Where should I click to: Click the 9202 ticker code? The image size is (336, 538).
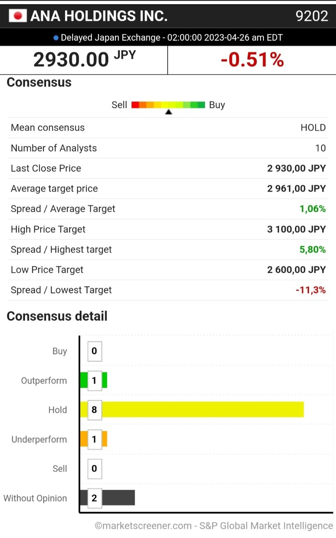(x=312, y=16)
